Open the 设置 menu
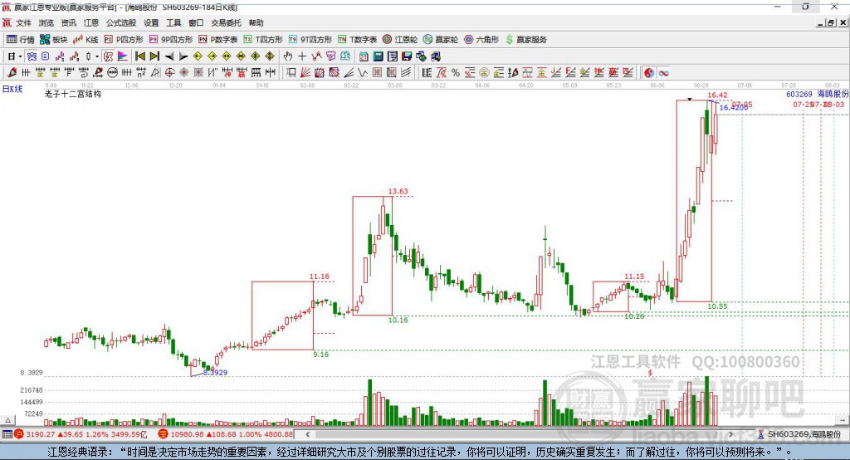Image resolution: width=850 pixels, height=460 pixels. click(151, 22)
